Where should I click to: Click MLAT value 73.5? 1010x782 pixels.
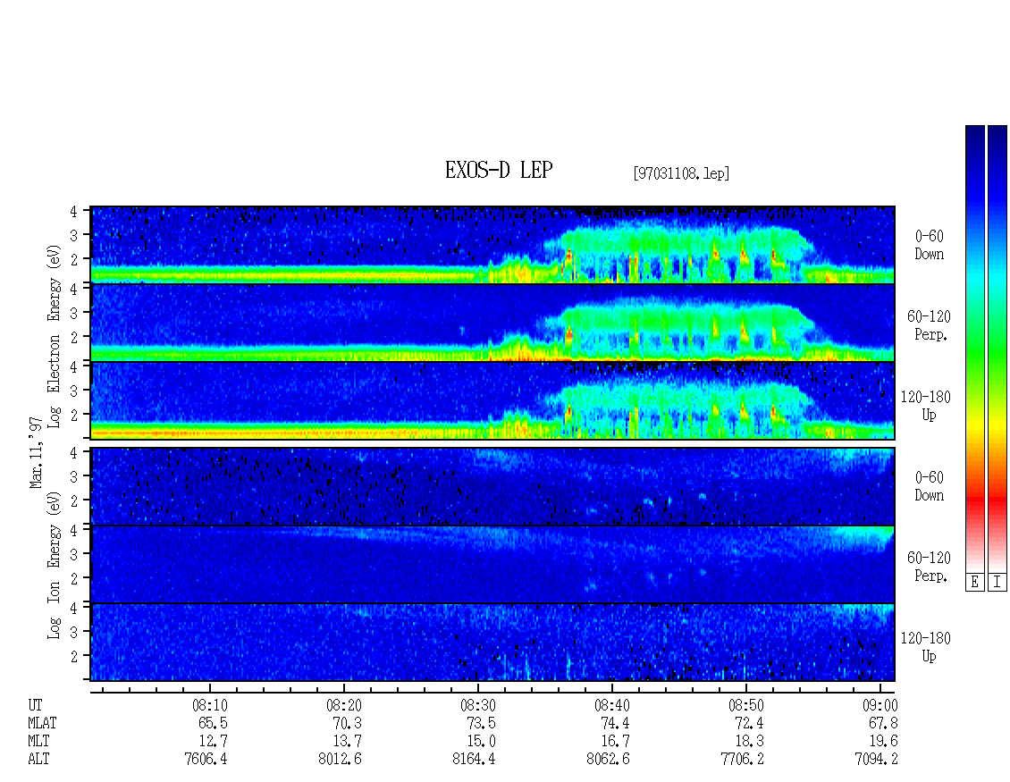[481, 723]
